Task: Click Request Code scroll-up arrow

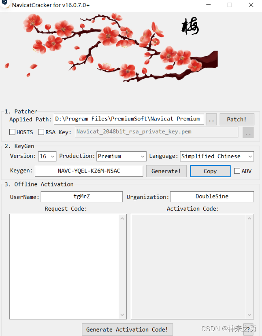Action: tap(122, 219)
